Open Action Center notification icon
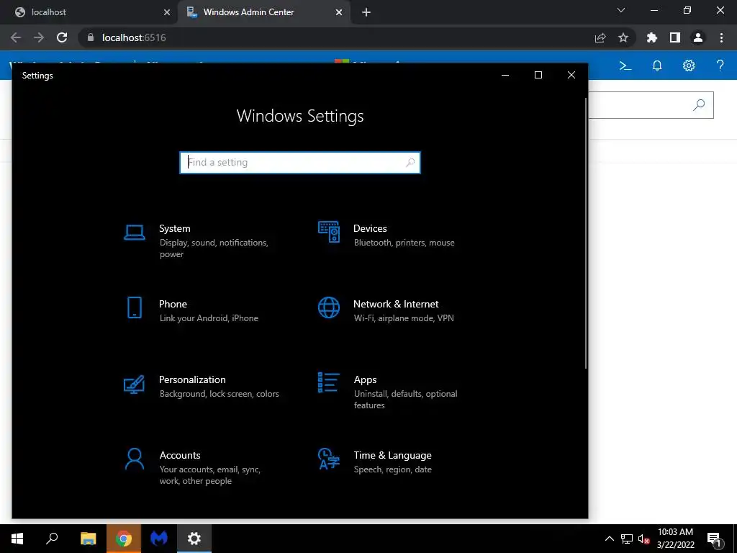Image resolution: width=737 pixels, height=553 pixels. pos(714,539)
